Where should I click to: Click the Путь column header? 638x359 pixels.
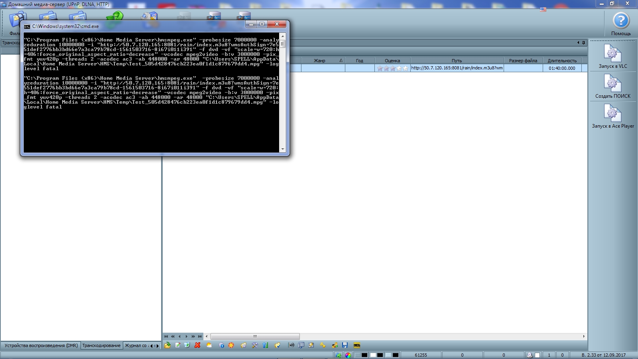(457, 61)
